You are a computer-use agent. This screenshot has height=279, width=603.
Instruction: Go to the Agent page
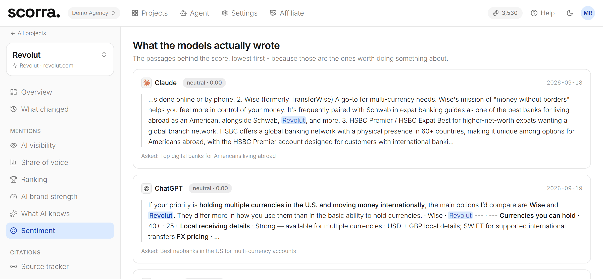[x=195, y=13]
